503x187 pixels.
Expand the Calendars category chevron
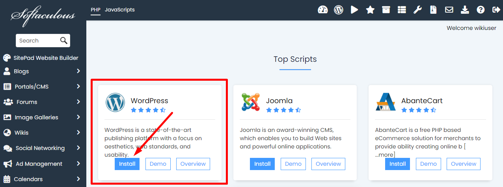point(78,179)
